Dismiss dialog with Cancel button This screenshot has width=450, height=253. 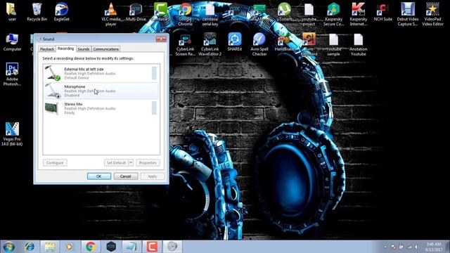(126, 176)
